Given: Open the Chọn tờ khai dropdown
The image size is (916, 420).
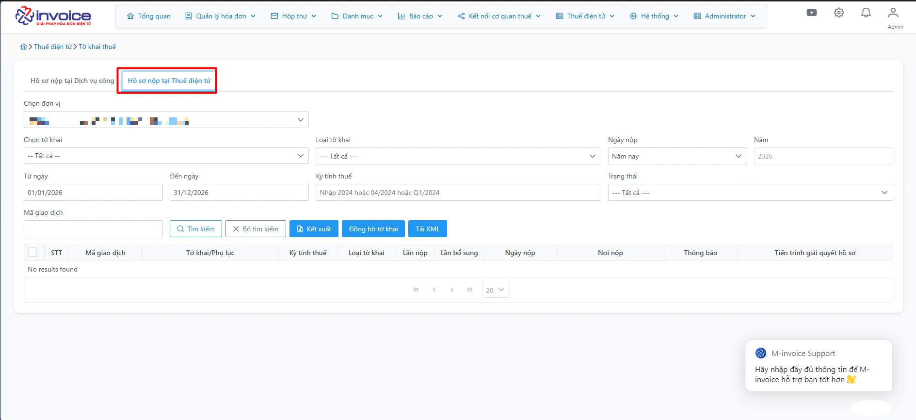Looking at the screenshot, I should pos(166,156).
